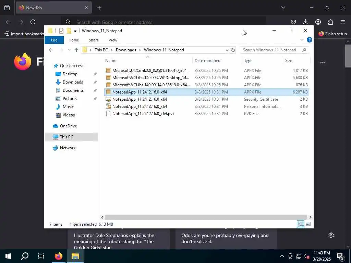Click Firefox reload page button
Viewport: 351px width, 263px height.
coord(33,22)
